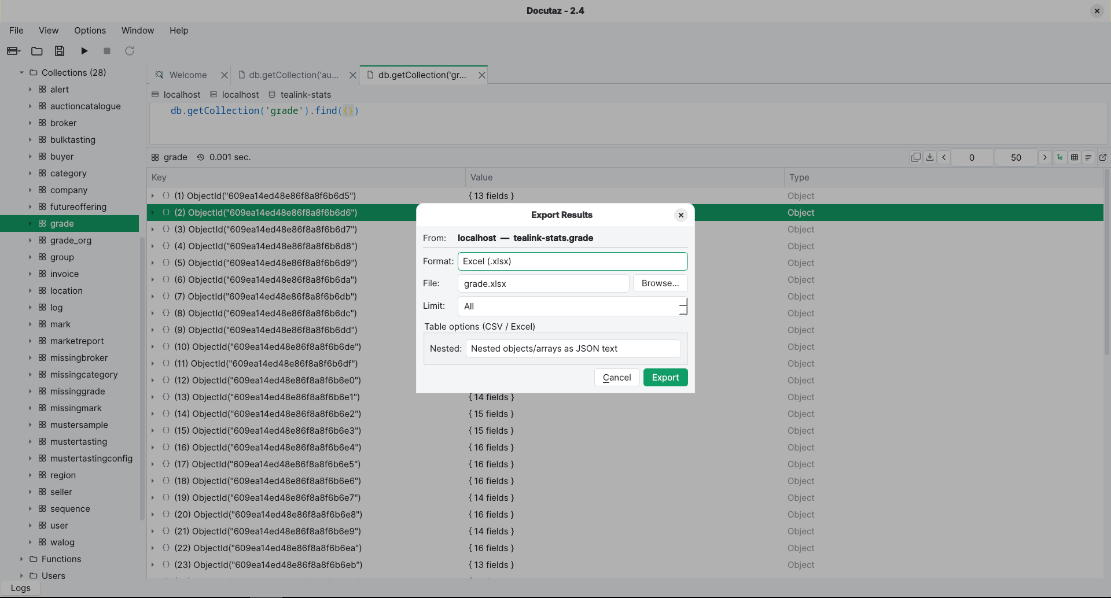Click the Welcome tab search icon
The width and height of the screenshot is (1111, 598).
point(159,75)
